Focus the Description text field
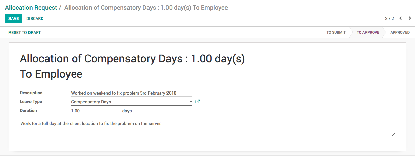The height and width of the screenshot is (157, 415). [x=131, y=93]
